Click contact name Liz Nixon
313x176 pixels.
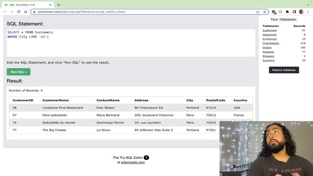[103, 130]
